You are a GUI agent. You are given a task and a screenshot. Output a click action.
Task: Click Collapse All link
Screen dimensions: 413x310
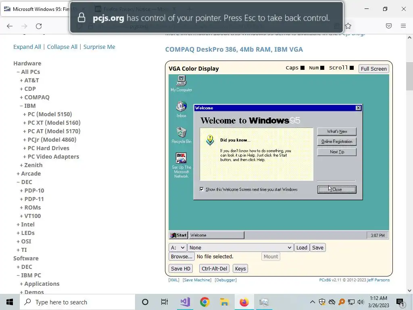pos(62,47)
